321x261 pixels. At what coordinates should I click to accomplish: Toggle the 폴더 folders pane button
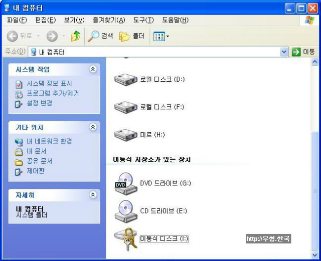click(x=132, y=36)
